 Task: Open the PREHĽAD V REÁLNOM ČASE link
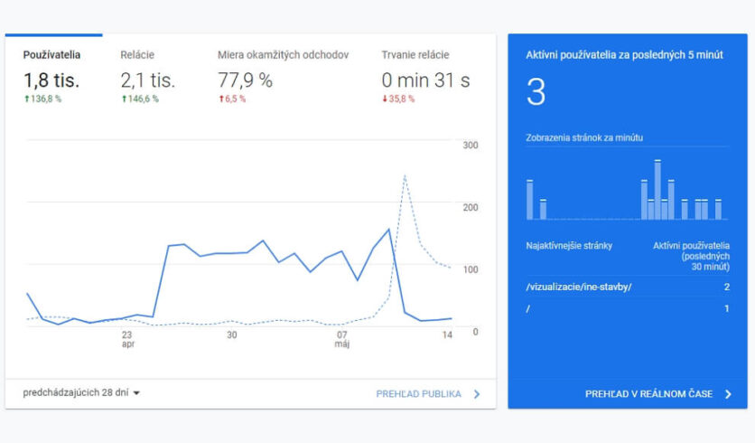pos(648,394)
